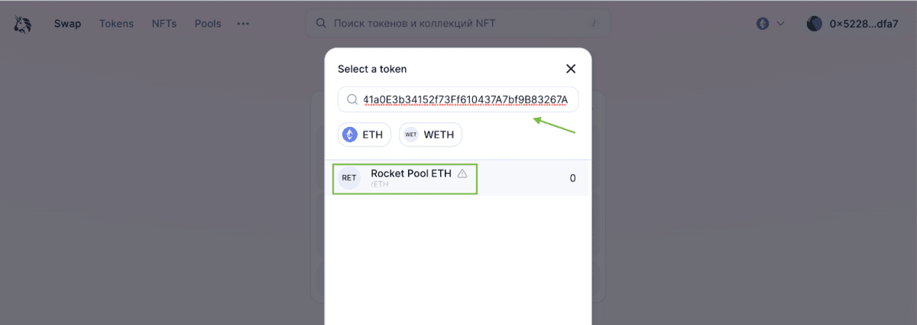Navigate to the Pools page
This screenshot has height=325, width=917.
[208, 24]
